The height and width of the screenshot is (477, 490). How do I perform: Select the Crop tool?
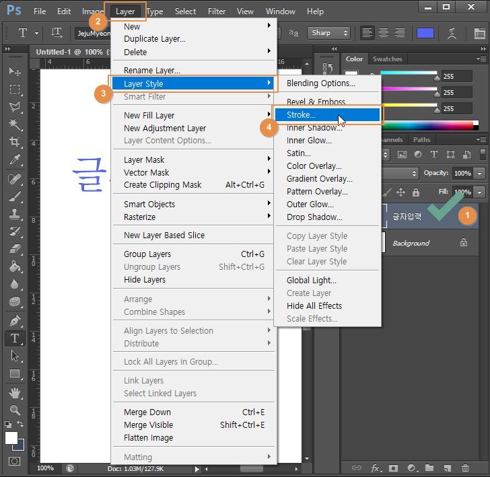[14, 141]
